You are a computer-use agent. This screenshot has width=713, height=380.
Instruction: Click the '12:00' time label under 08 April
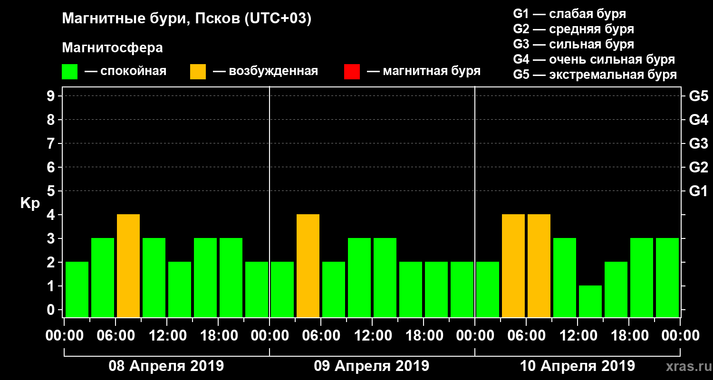(167, 335)
